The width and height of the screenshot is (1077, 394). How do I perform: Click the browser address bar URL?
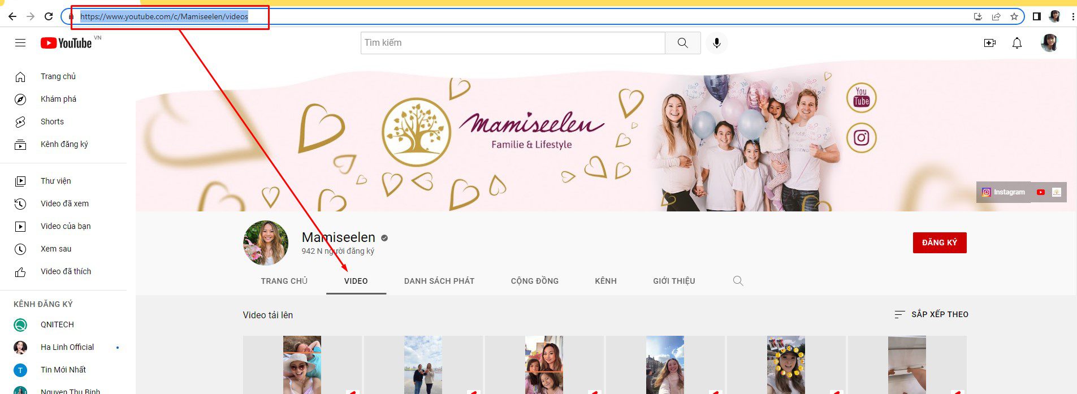[x=164, y=16]
